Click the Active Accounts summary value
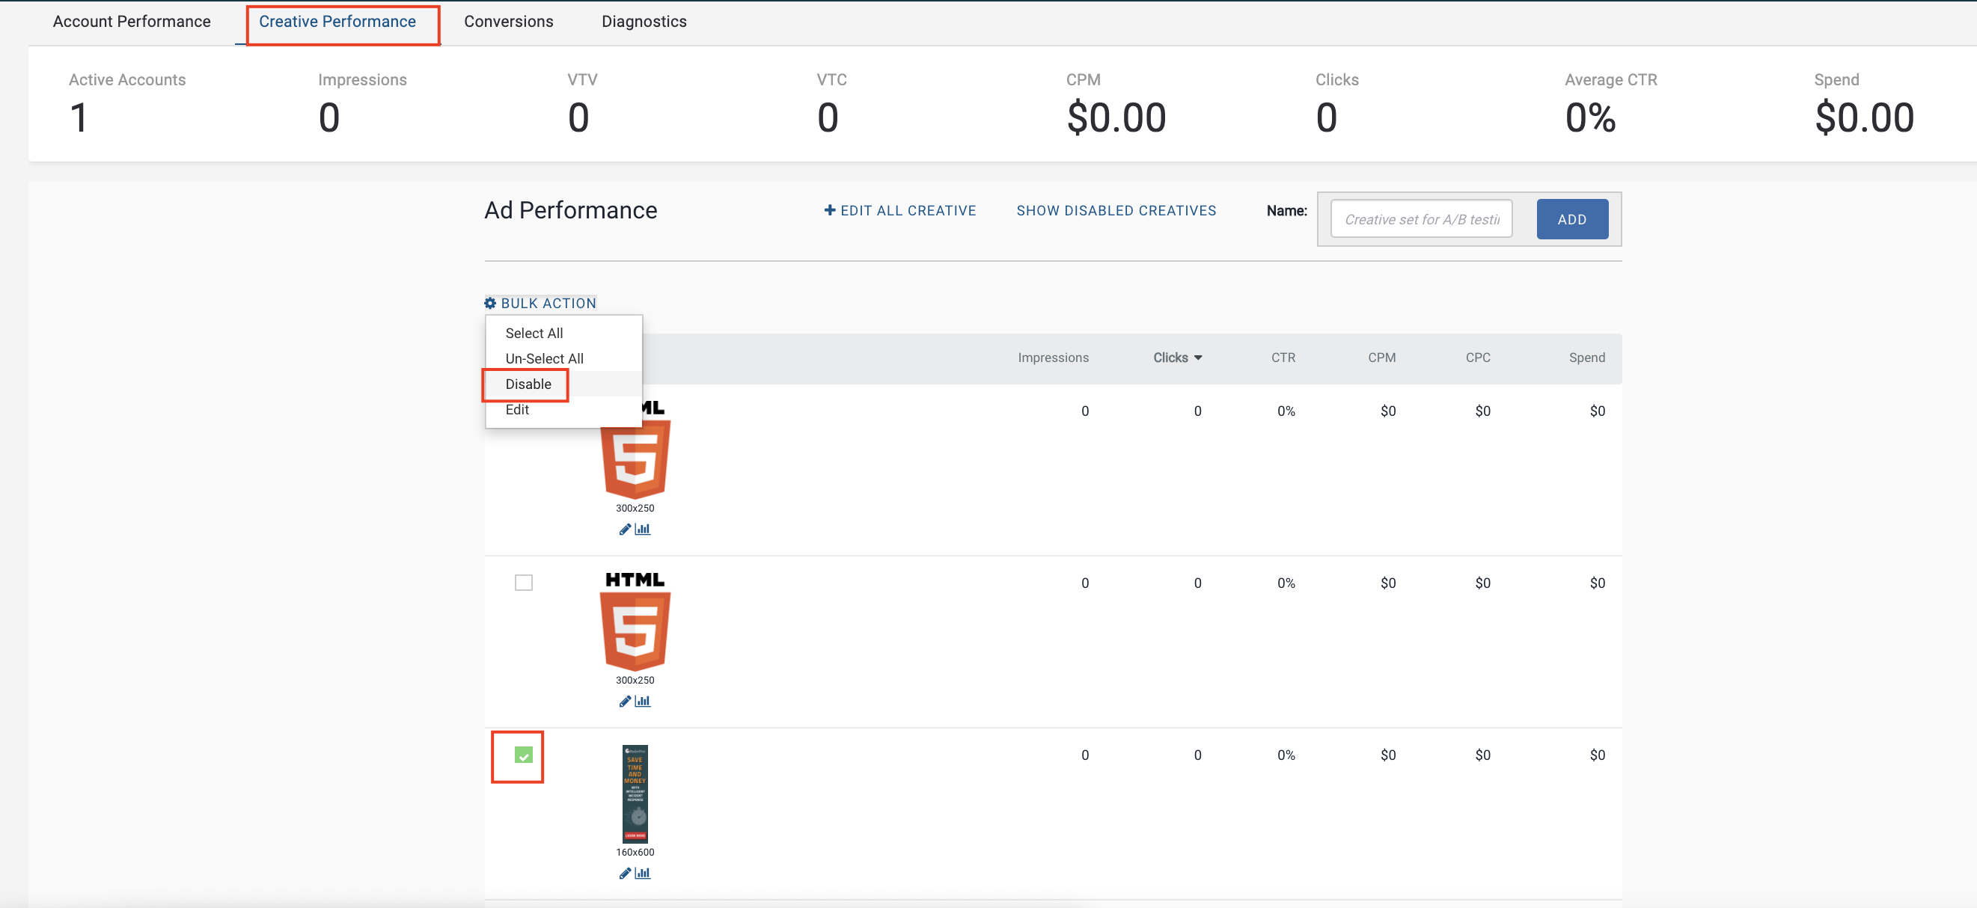The height and width of the screenshot is (908, 1977). (x=79, y=118)
